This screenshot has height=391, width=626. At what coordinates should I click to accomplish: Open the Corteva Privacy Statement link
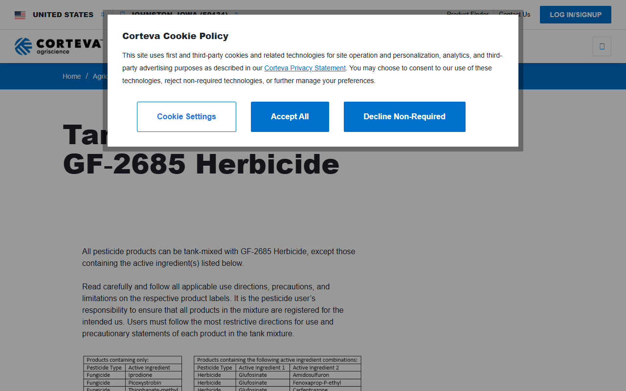[305, 68]
